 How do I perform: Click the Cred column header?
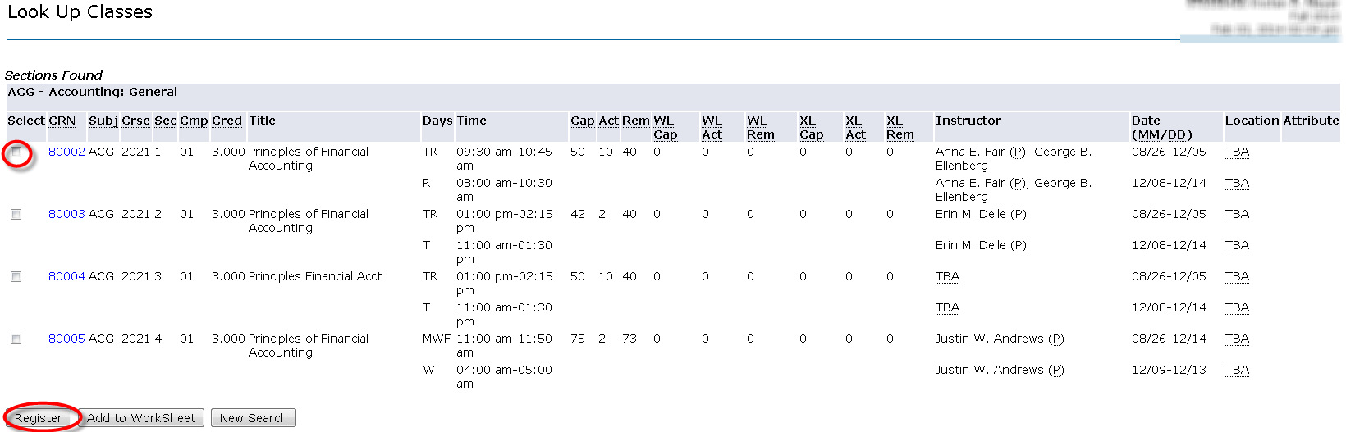click(x=227, y=121)
